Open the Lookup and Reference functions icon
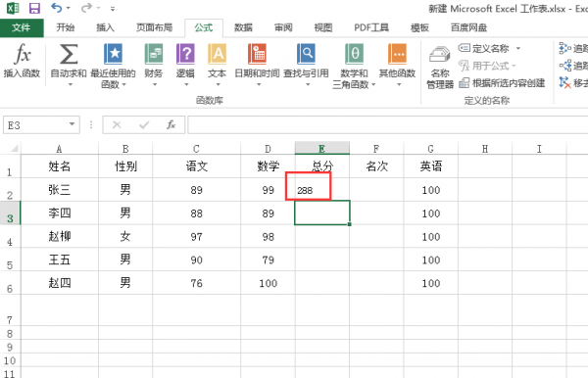 (x=306, y=54)
